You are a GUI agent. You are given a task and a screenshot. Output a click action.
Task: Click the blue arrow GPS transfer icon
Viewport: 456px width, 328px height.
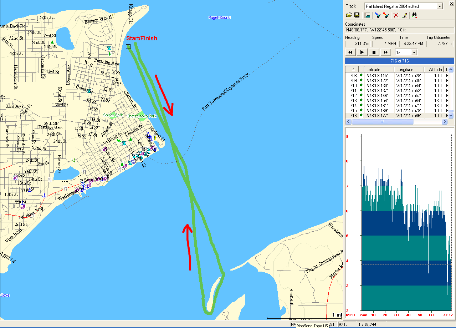[x=377, y=15]
